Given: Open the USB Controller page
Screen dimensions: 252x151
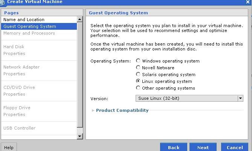Looking at the screenshot, I should pyautogui.click(x=19, y=128).
